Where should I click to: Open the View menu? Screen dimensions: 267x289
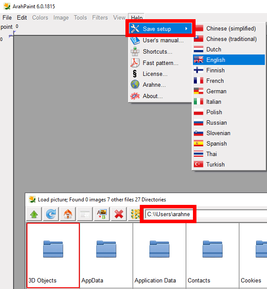[x=119, y=18]
